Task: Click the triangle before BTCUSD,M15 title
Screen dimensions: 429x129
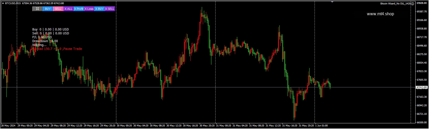Action: click(3, 3)
